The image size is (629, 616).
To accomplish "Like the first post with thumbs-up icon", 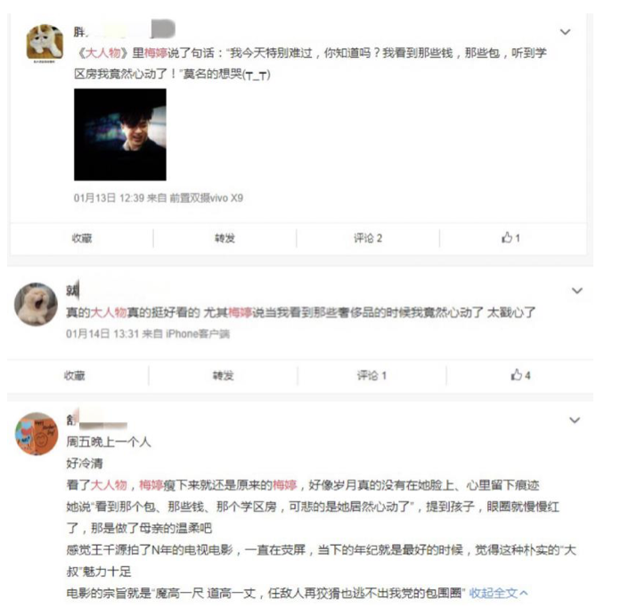I will [x=511, y=238].
